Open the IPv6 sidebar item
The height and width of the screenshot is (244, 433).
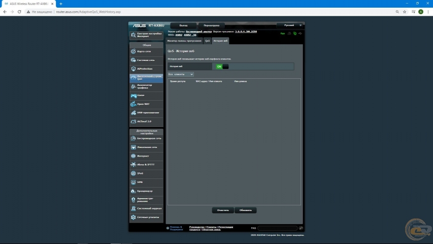(x=146, y=173)
